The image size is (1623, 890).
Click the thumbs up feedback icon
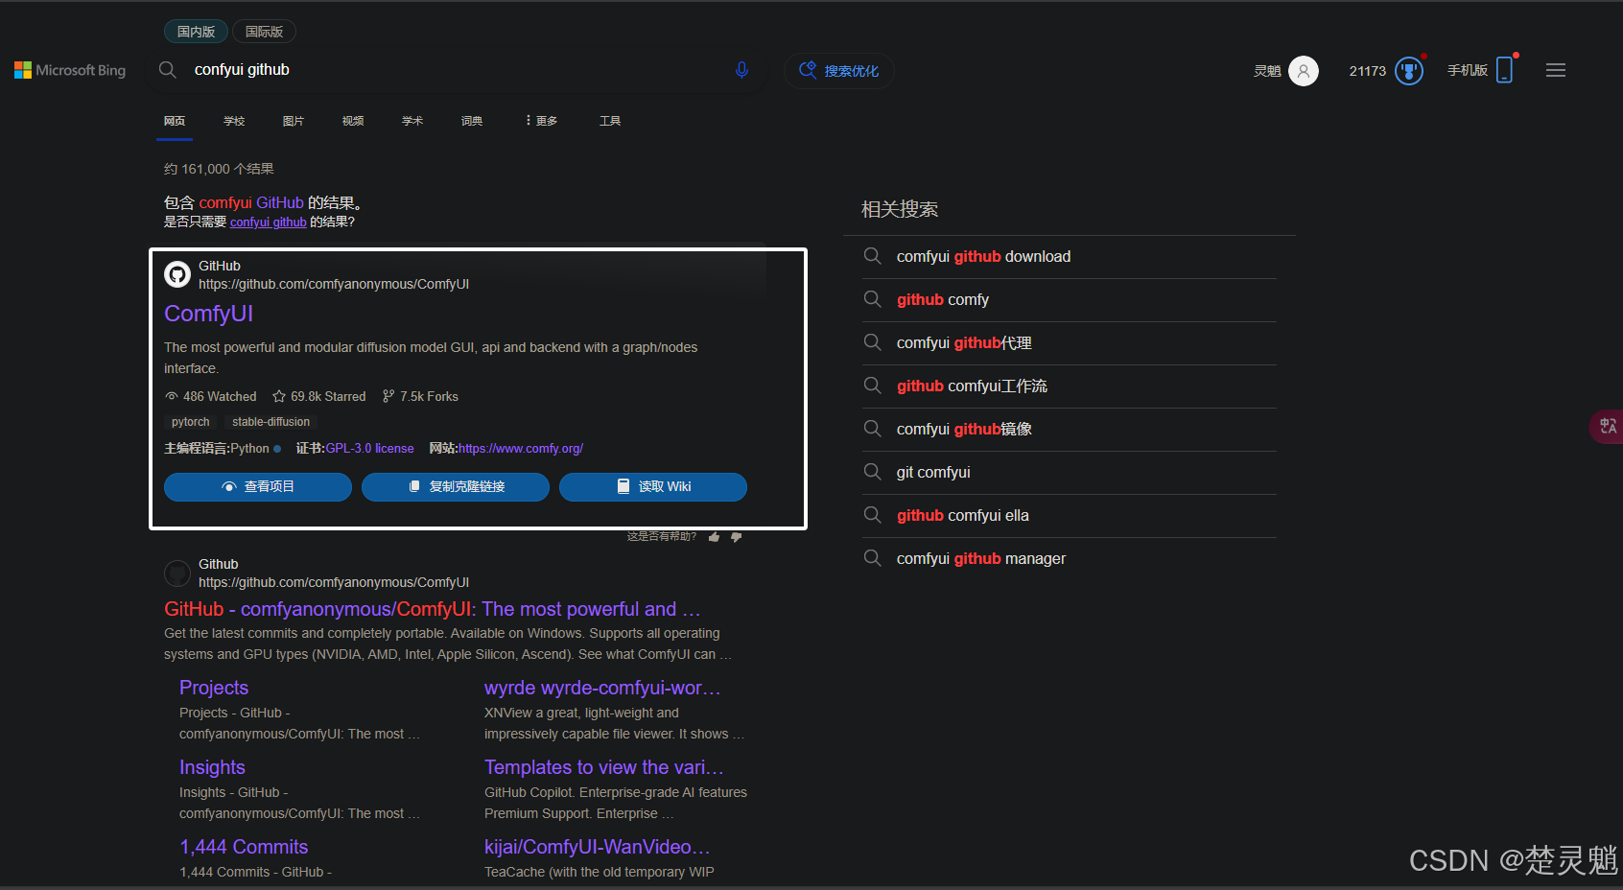click(x=714, y=537)
